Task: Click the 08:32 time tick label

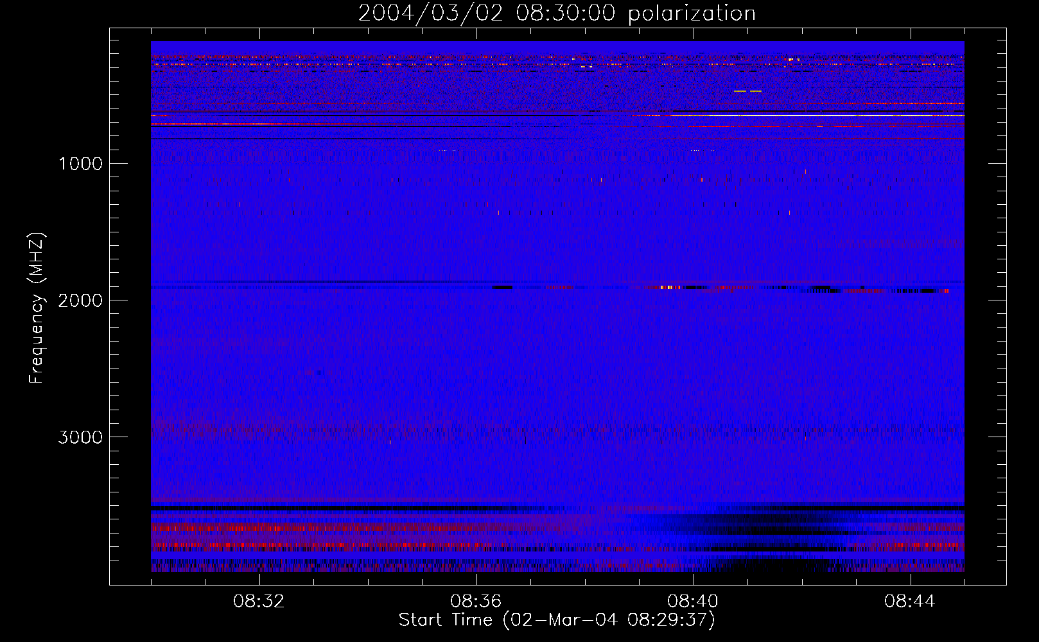Action: (x=259, y=602)
